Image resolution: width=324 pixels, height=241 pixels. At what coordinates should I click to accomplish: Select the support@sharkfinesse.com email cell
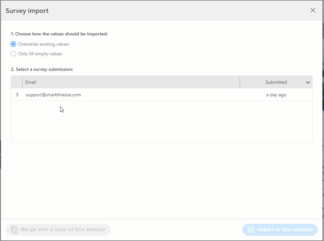[53, 95]
